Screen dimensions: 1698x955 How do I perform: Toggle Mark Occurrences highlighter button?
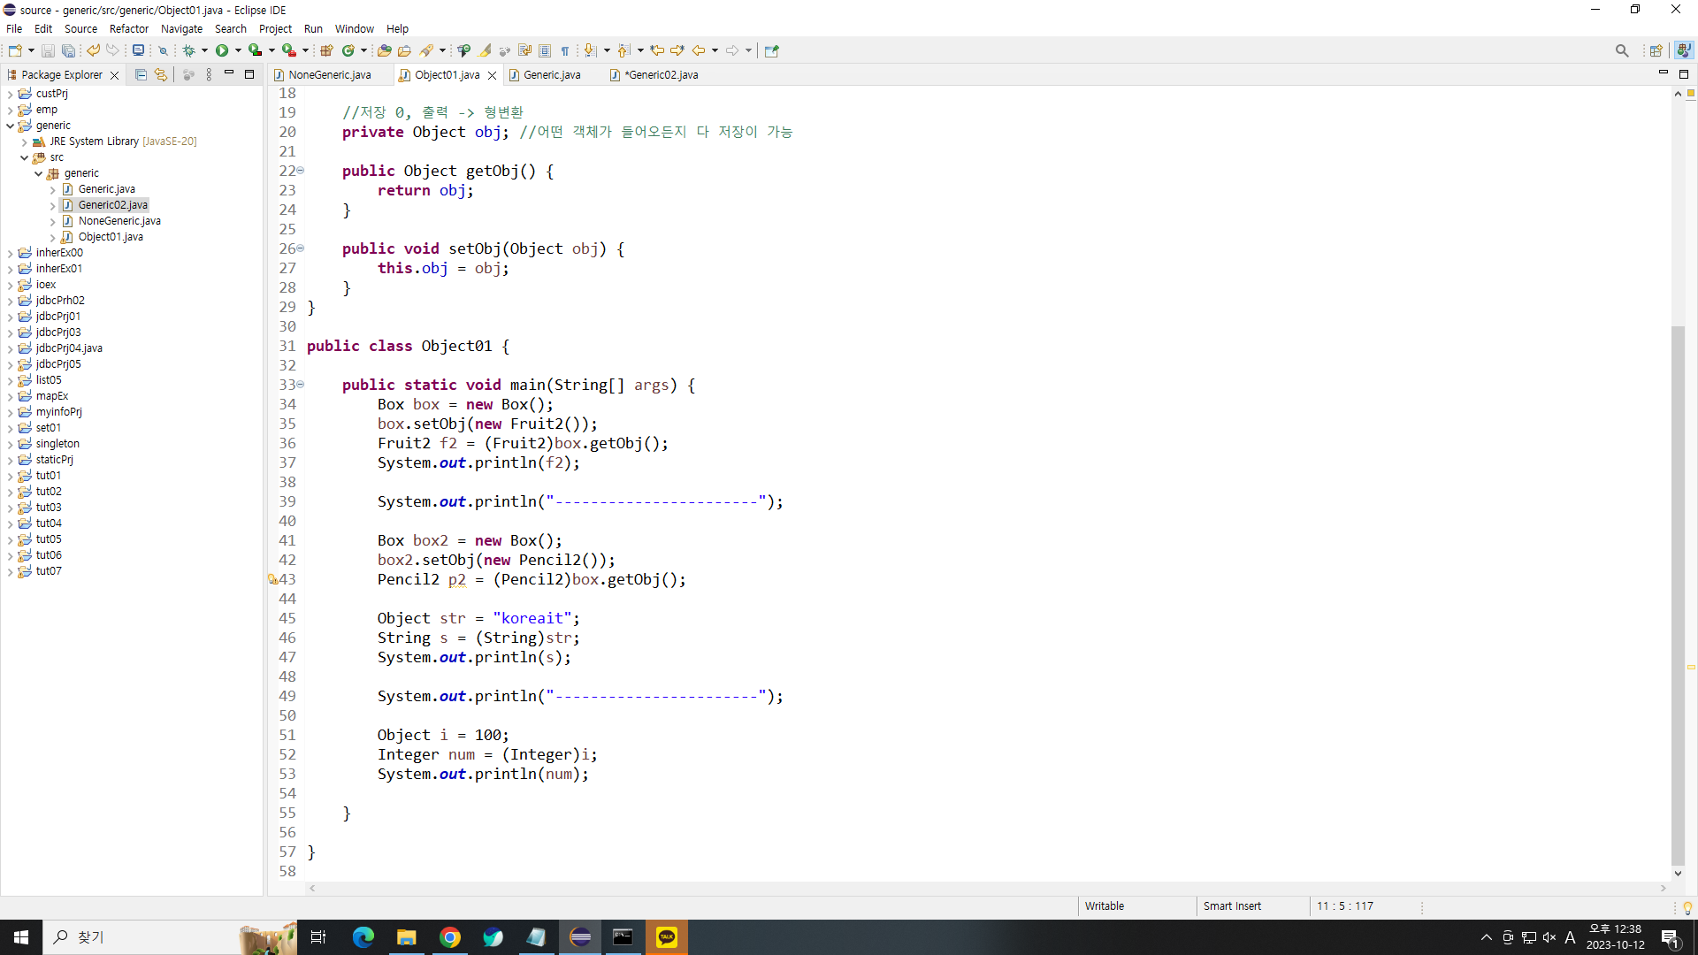coord(486,50)
